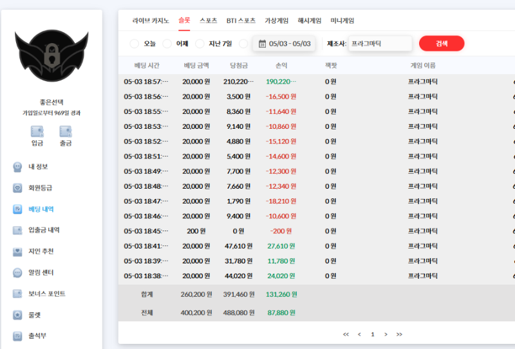Click the 손익 column header

pos(281,66)
